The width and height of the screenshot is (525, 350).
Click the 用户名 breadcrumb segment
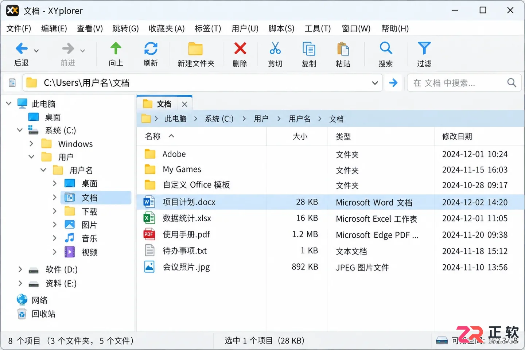point(300,119)
